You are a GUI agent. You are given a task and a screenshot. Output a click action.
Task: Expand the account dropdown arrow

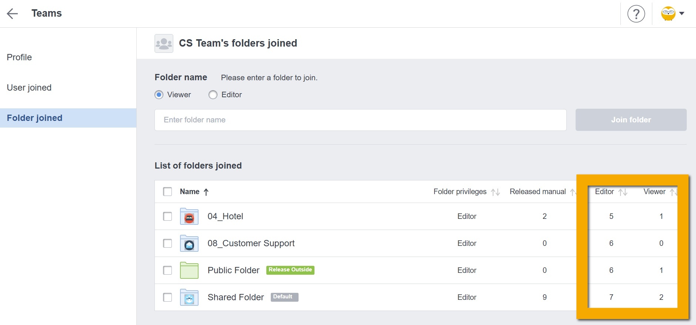tap(682, 14)
